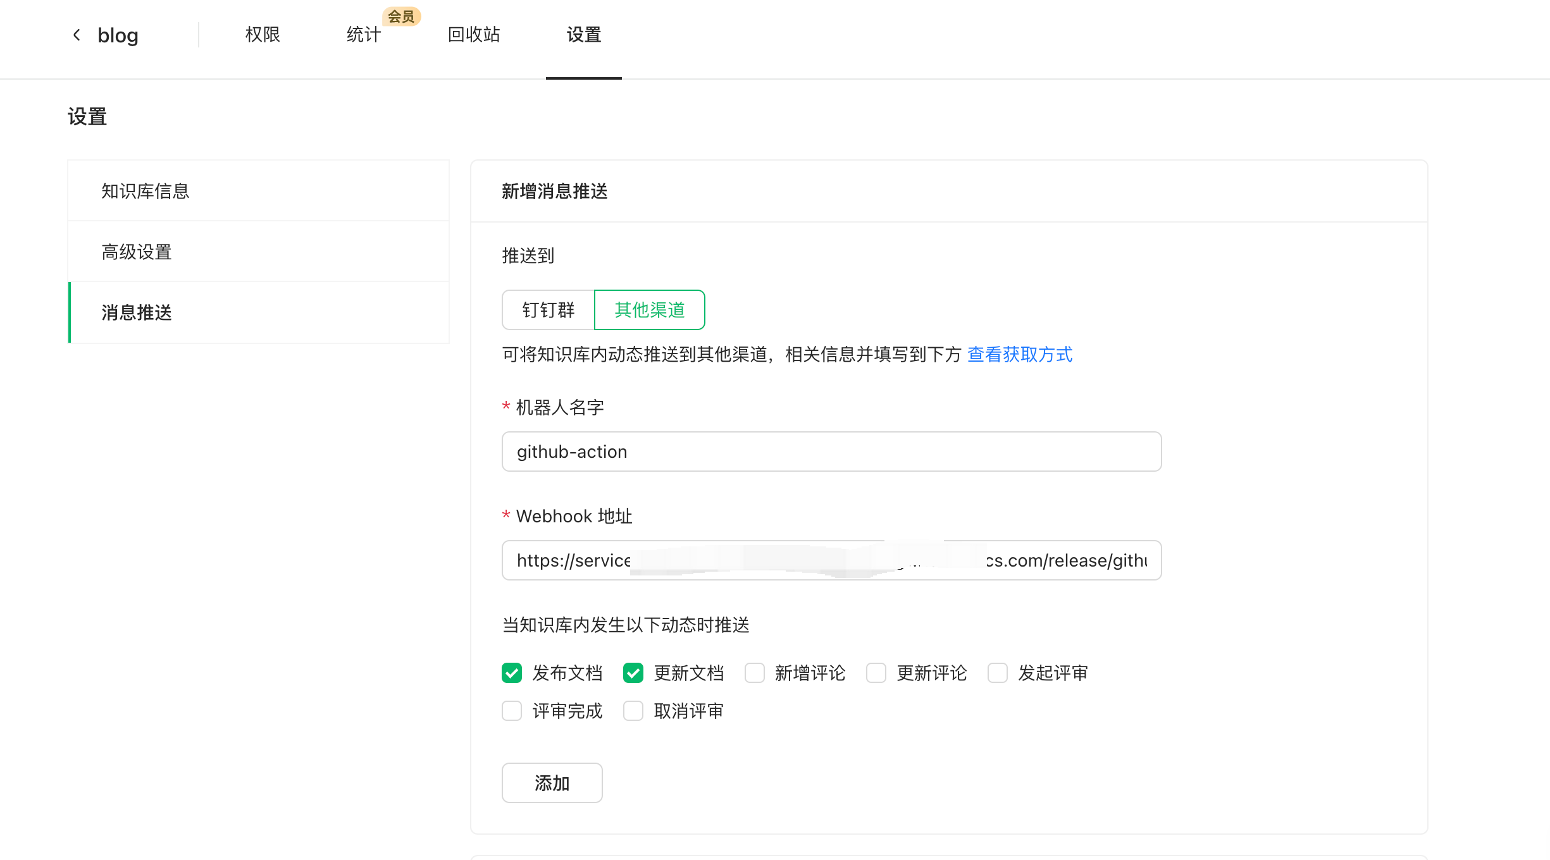The image size is (1550, 860).
Task: Choose 钉钉群 as push destination
Action: pos(549,310)
